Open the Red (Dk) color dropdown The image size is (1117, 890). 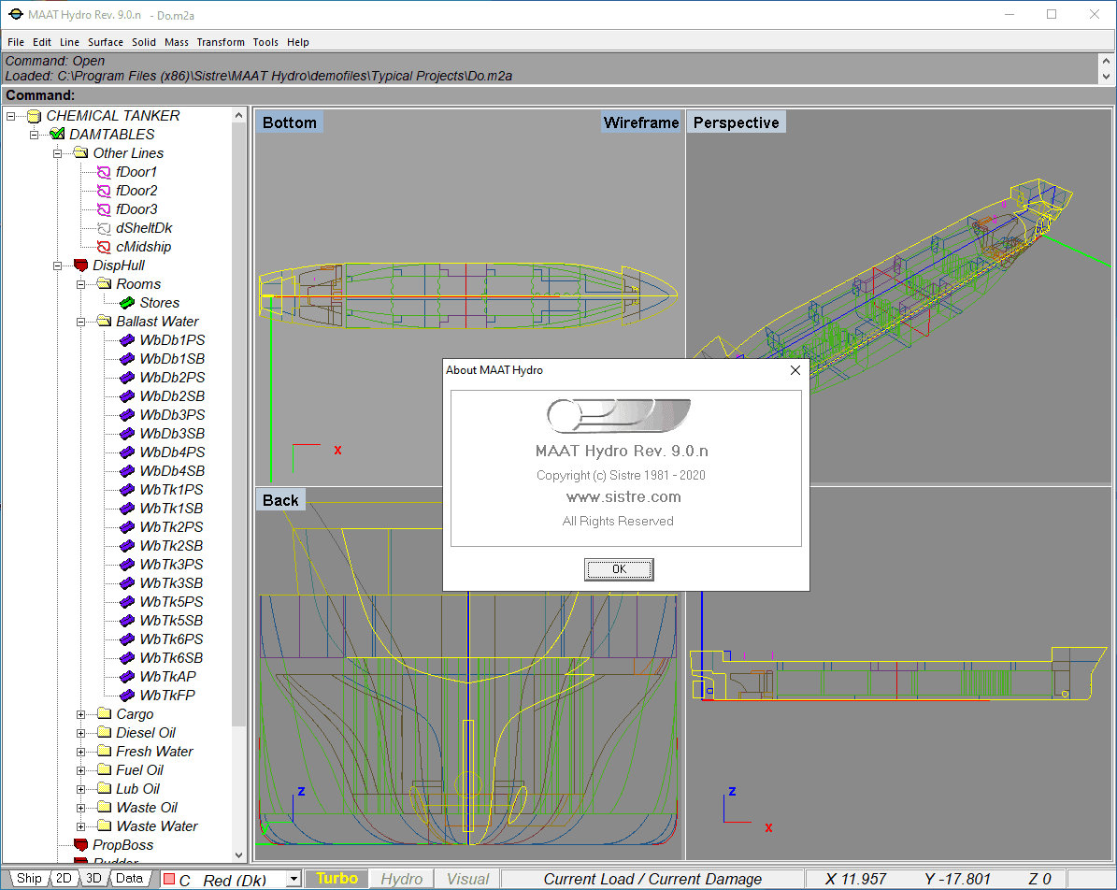click(x=294, y=880)
